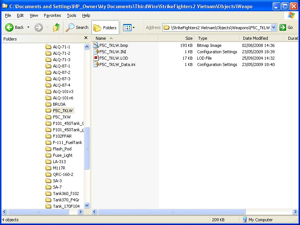The image size is (300, 225).
Task: Sort by the Type column header
Action: click(217, 38)
